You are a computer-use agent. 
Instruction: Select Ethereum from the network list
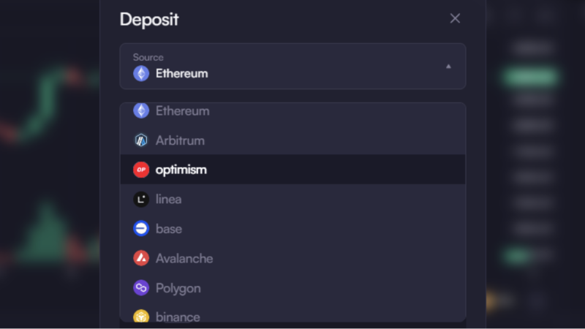[183, 111]
